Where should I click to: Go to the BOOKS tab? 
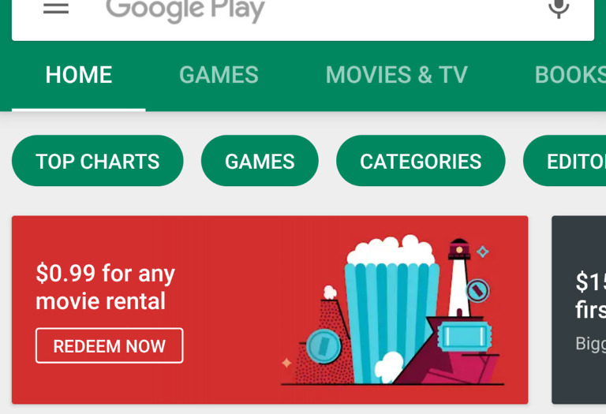tap(570, 75)
